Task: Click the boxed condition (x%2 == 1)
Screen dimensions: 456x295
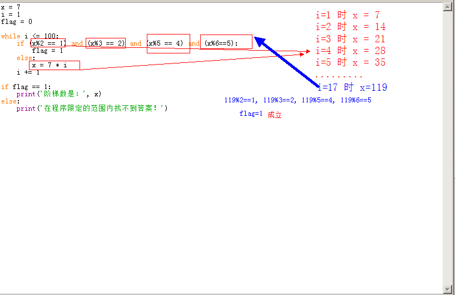Action: [x=48, y=43]
